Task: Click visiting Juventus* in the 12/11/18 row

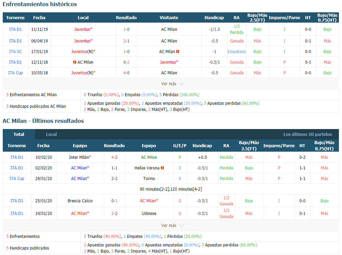Action: coord(169,62)
